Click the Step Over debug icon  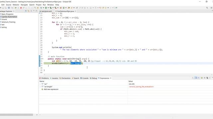pyautogui.click(x=29, y=8)
